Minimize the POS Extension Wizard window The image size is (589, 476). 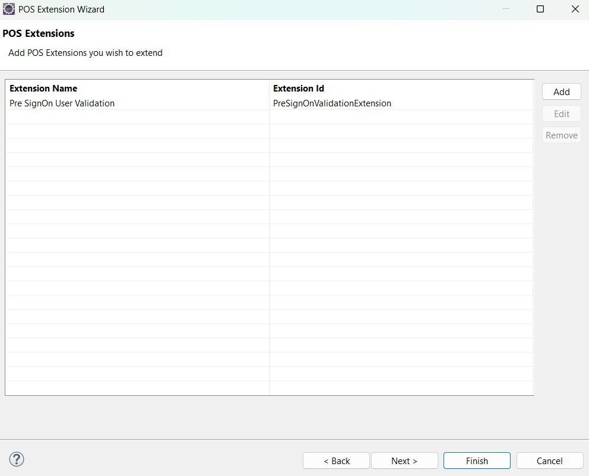pyautogui.click(x=505, y=10)
